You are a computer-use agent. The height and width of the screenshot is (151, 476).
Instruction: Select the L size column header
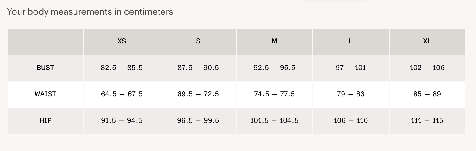351,41
